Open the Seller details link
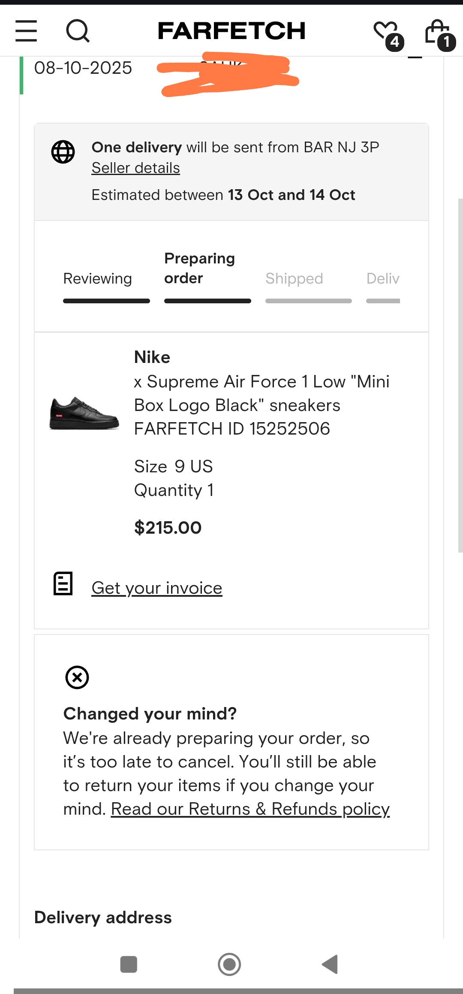 tap(135, 168)
